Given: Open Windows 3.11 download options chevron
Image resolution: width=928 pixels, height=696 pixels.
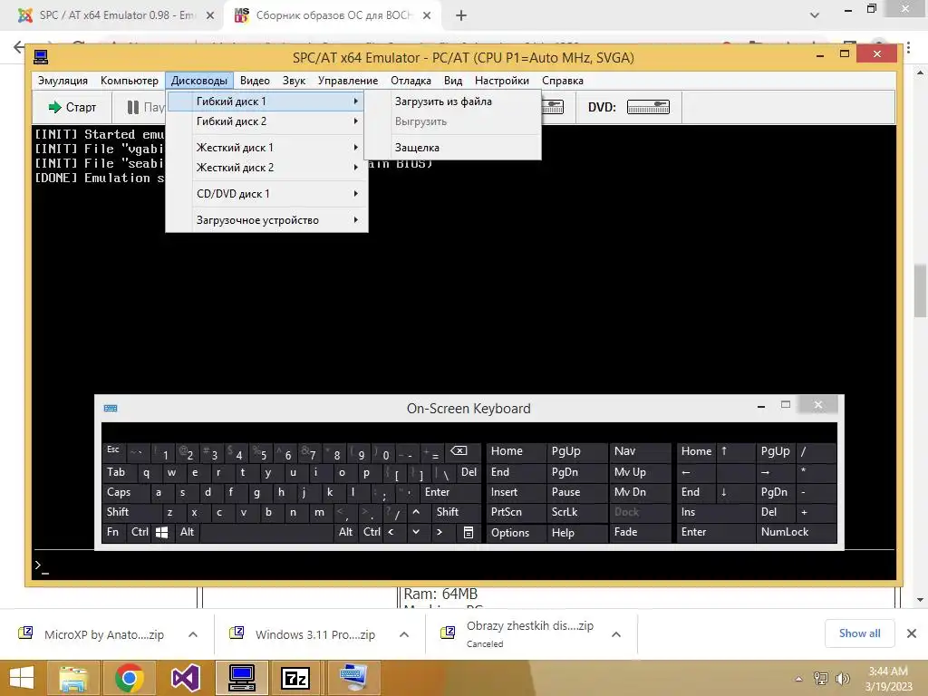Looking at the screenshot, I should coord(404,634).
